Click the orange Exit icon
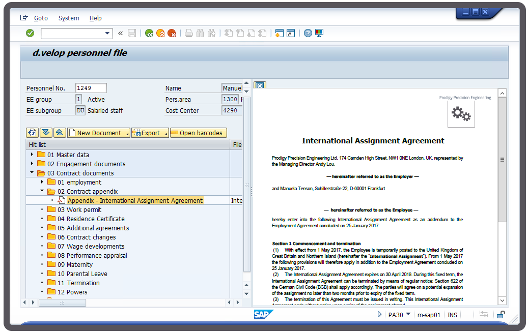 click(x=160, y=33)
